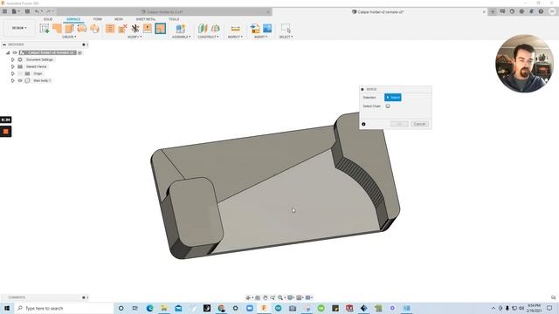The height and width of the screenshot is (314, 559).
Task: Toggle Origin visibility eye
Action: (x=20, y=73)
